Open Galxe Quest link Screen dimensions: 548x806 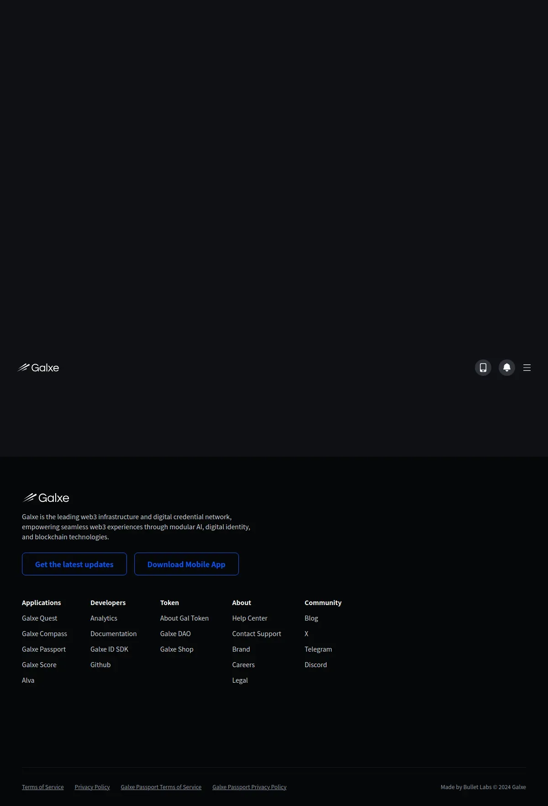point(40,618)
